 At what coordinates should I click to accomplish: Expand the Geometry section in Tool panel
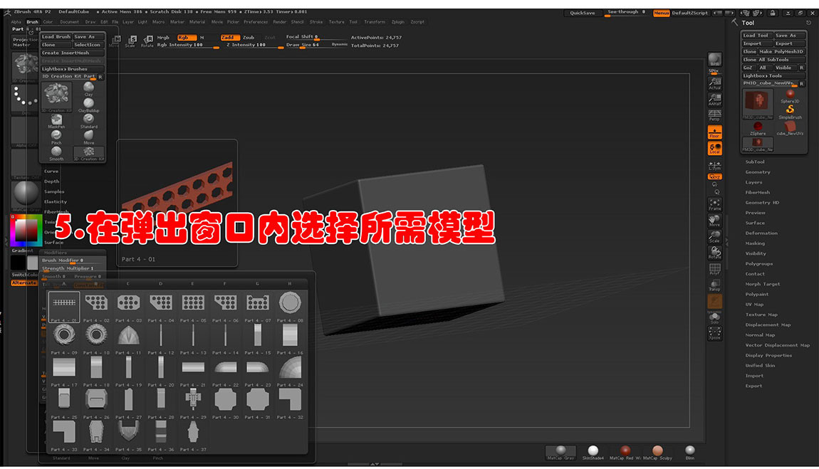757,172
